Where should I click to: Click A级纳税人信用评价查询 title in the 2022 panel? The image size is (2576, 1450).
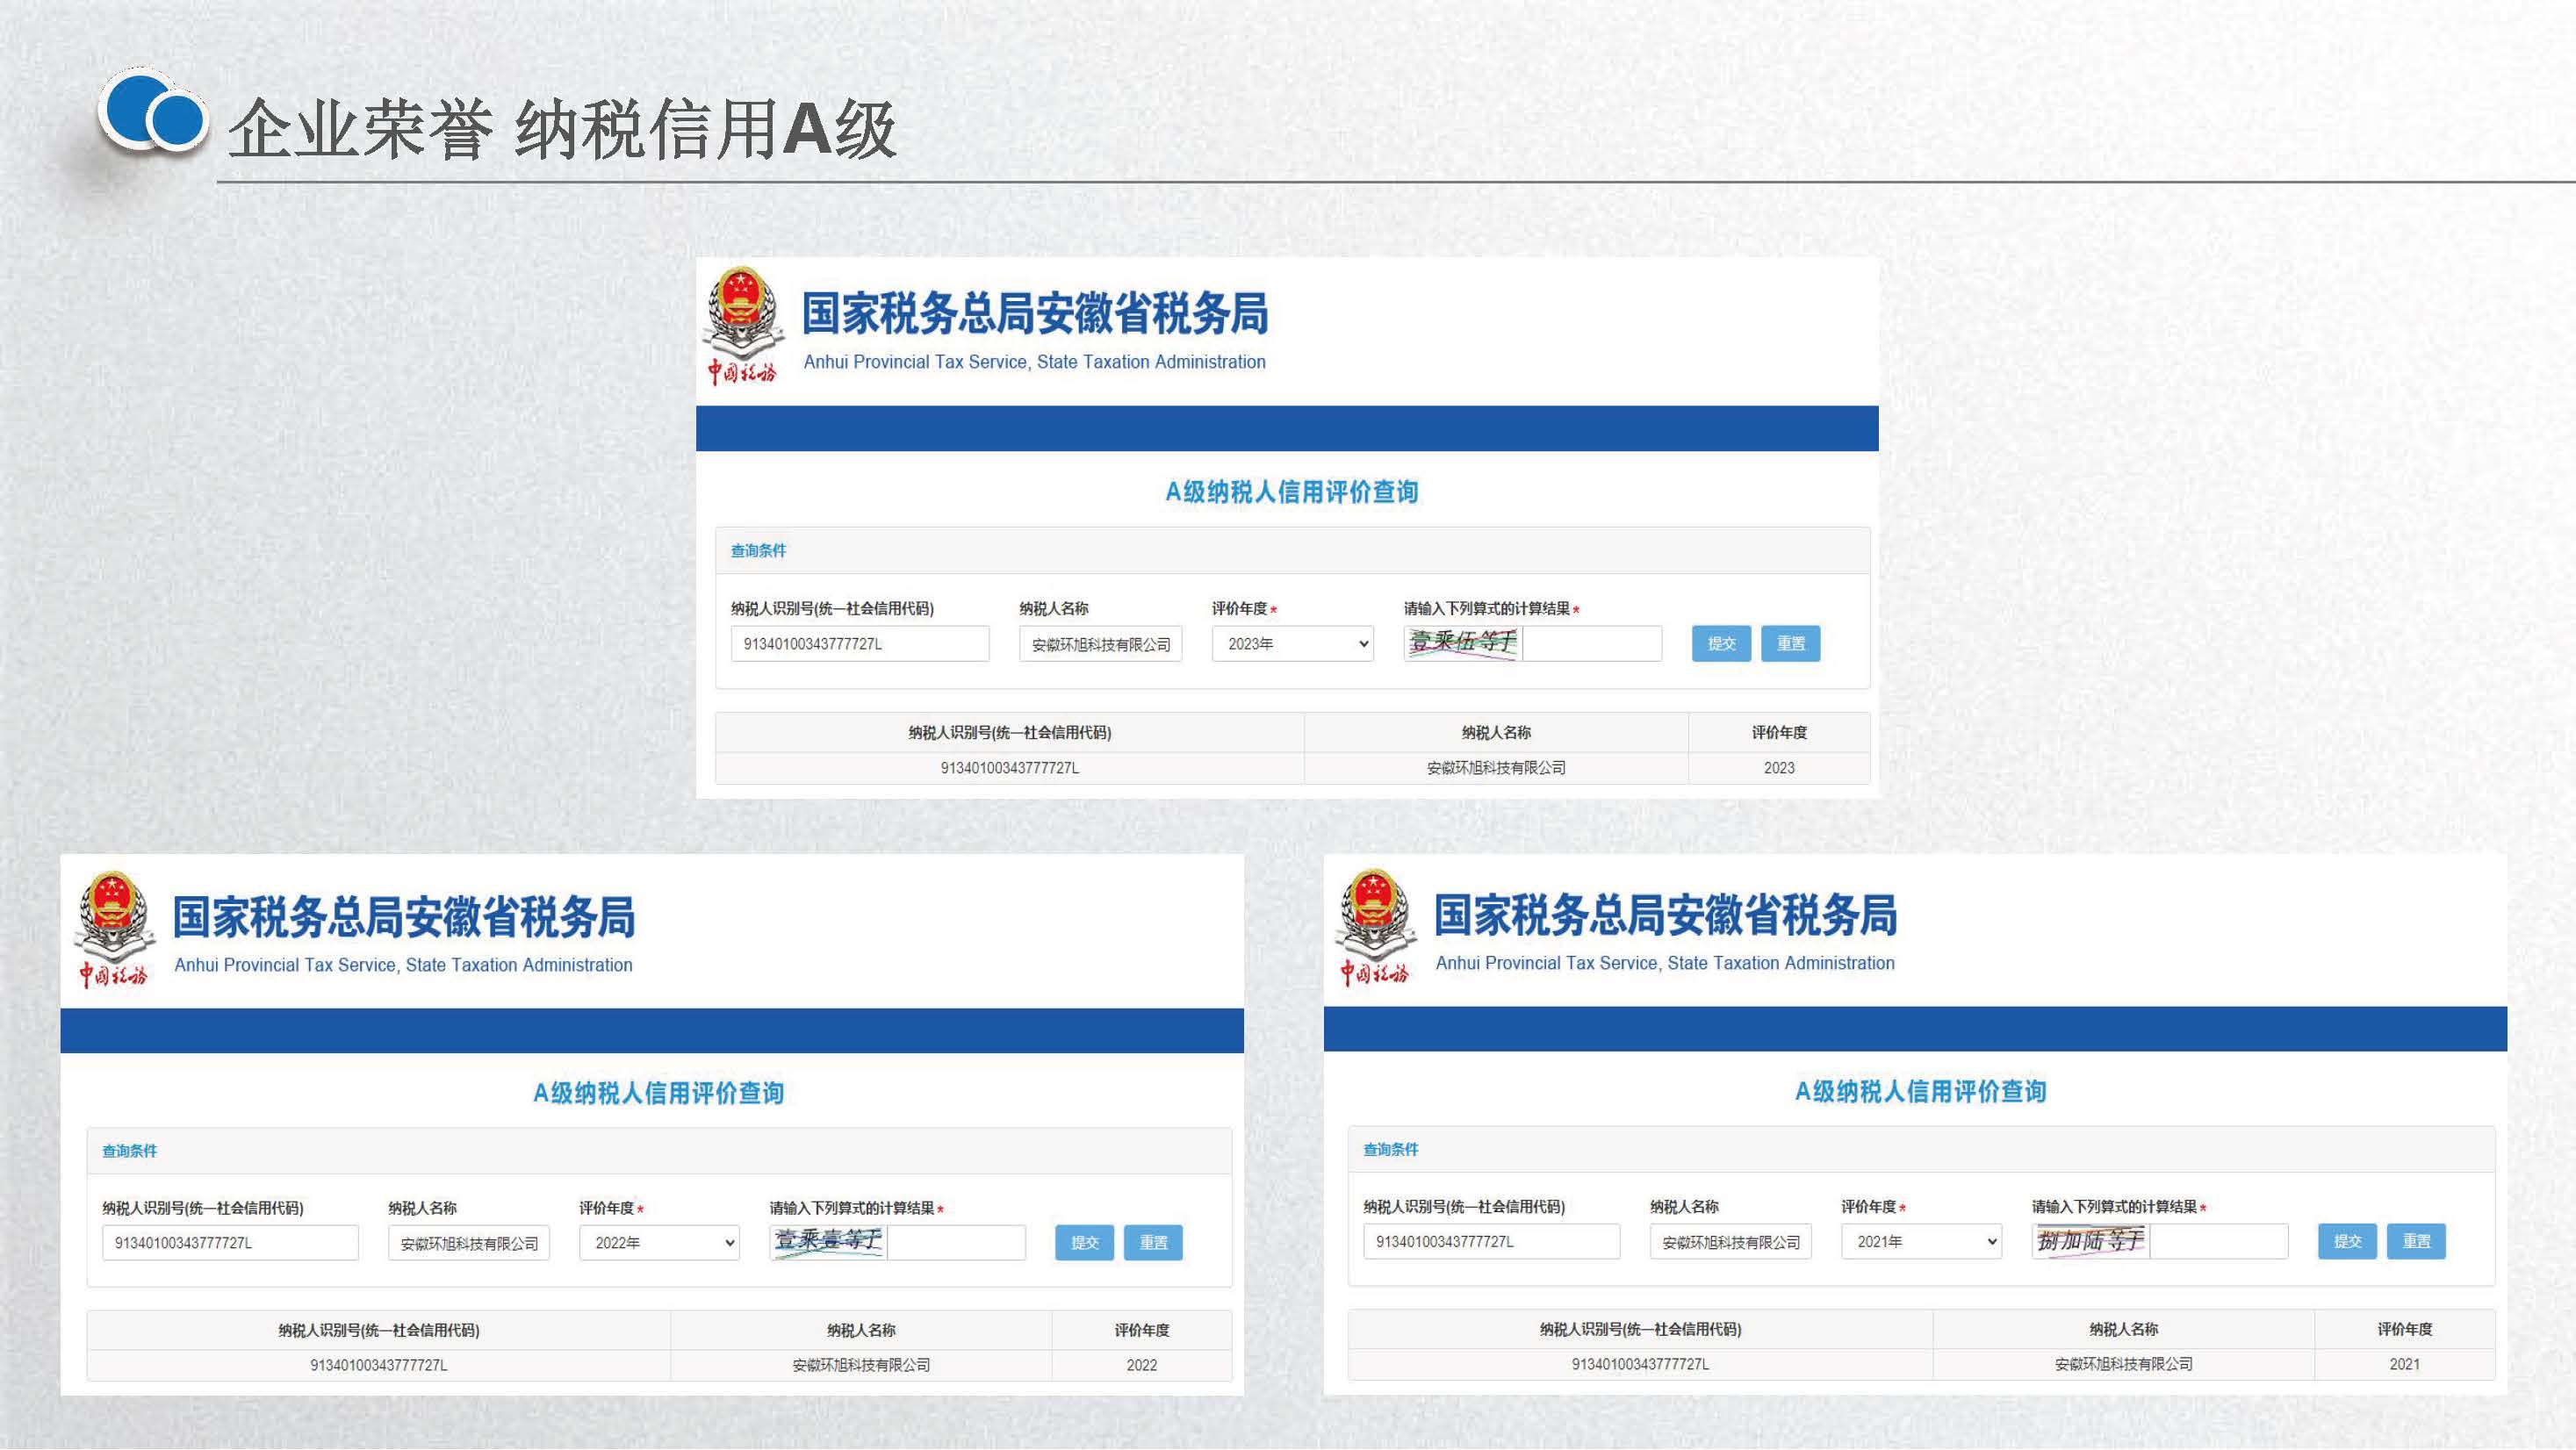(x=658, y=1093)
